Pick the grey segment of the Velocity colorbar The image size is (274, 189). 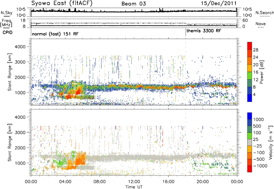pos(250,143)
